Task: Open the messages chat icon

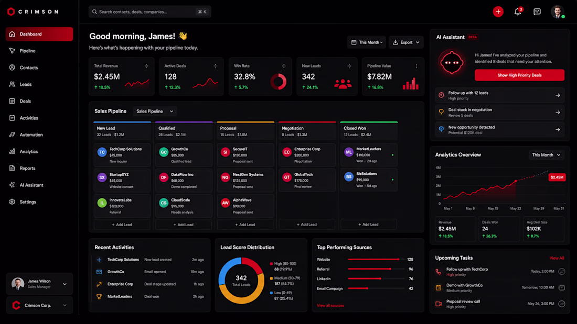Action: coord(537,12)
